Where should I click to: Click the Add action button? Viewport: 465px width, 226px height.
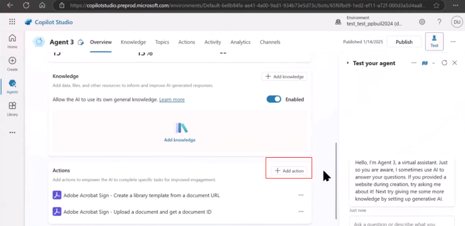(x=289, y=171)
